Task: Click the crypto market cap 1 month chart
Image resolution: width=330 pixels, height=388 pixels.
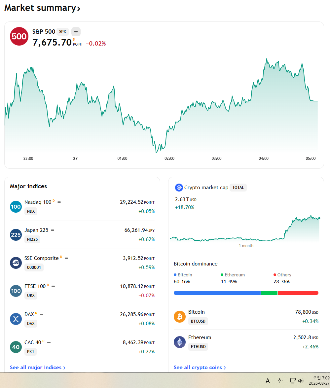Action: pyautogui.click(x=245, y=229)
